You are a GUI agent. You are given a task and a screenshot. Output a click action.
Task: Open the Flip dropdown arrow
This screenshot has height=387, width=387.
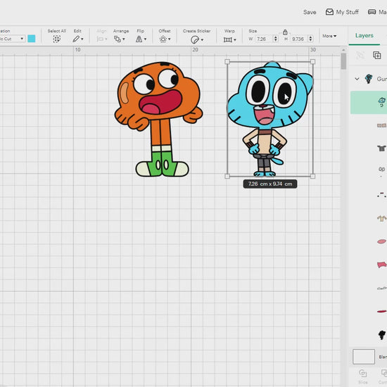tap(145, 39)
